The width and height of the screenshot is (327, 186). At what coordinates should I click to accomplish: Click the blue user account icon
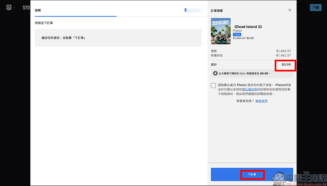185,10
